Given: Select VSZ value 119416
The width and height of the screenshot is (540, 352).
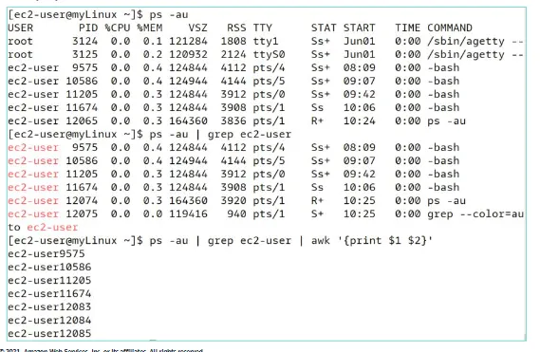Looking at the screenshot, I should (x=188, y=214).
